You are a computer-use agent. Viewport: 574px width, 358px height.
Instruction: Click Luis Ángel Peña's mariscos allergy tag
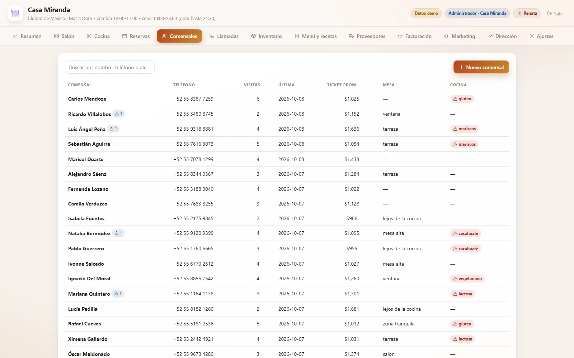[x=464, y=129]
